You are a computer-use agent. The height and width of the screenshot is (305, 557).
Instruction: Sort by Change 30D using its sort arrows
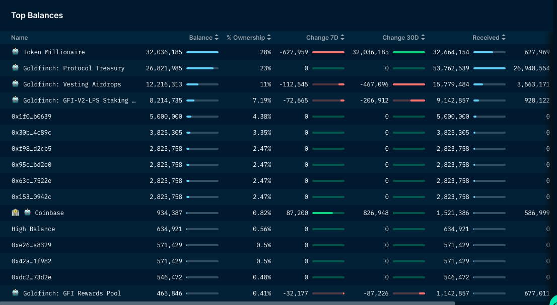tap(423, 38)
